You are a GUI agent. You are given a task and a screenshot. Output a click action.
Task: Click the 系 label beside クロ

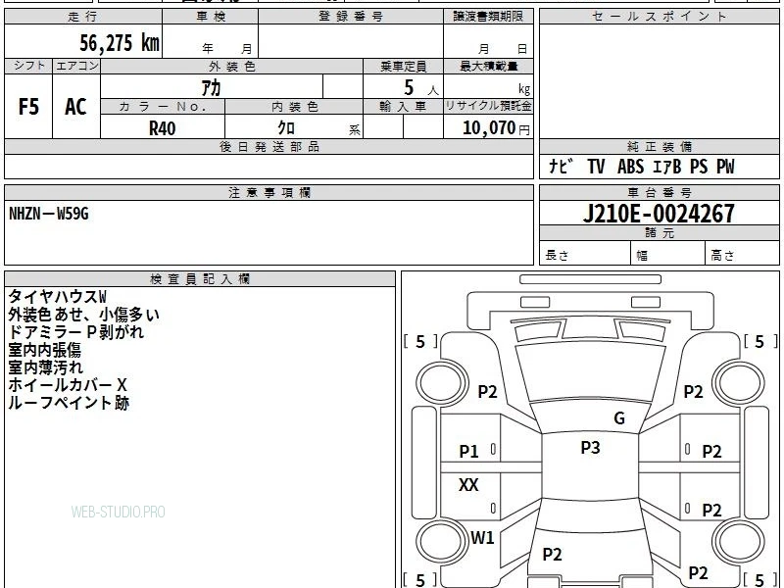click(355, 130)
